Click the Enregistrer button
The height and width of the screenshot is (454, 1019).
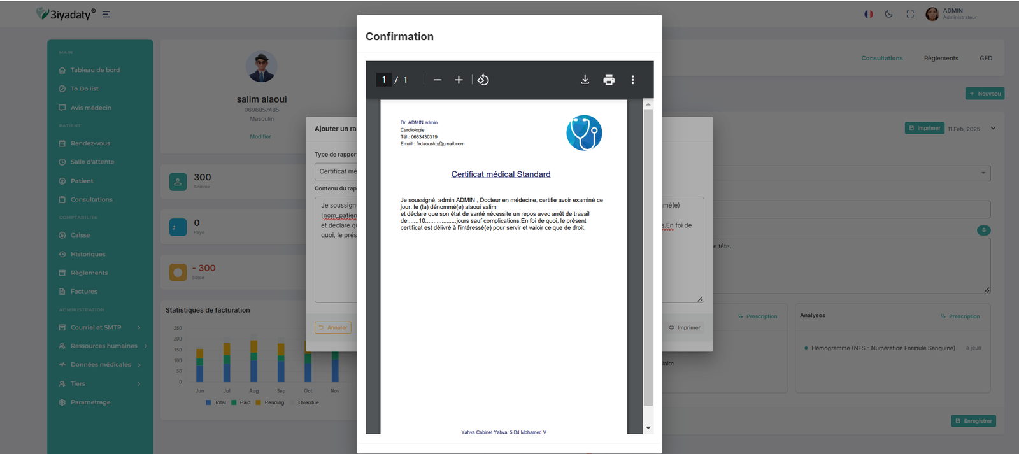973,421
